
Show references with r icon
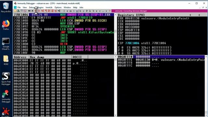pos(100,11)
